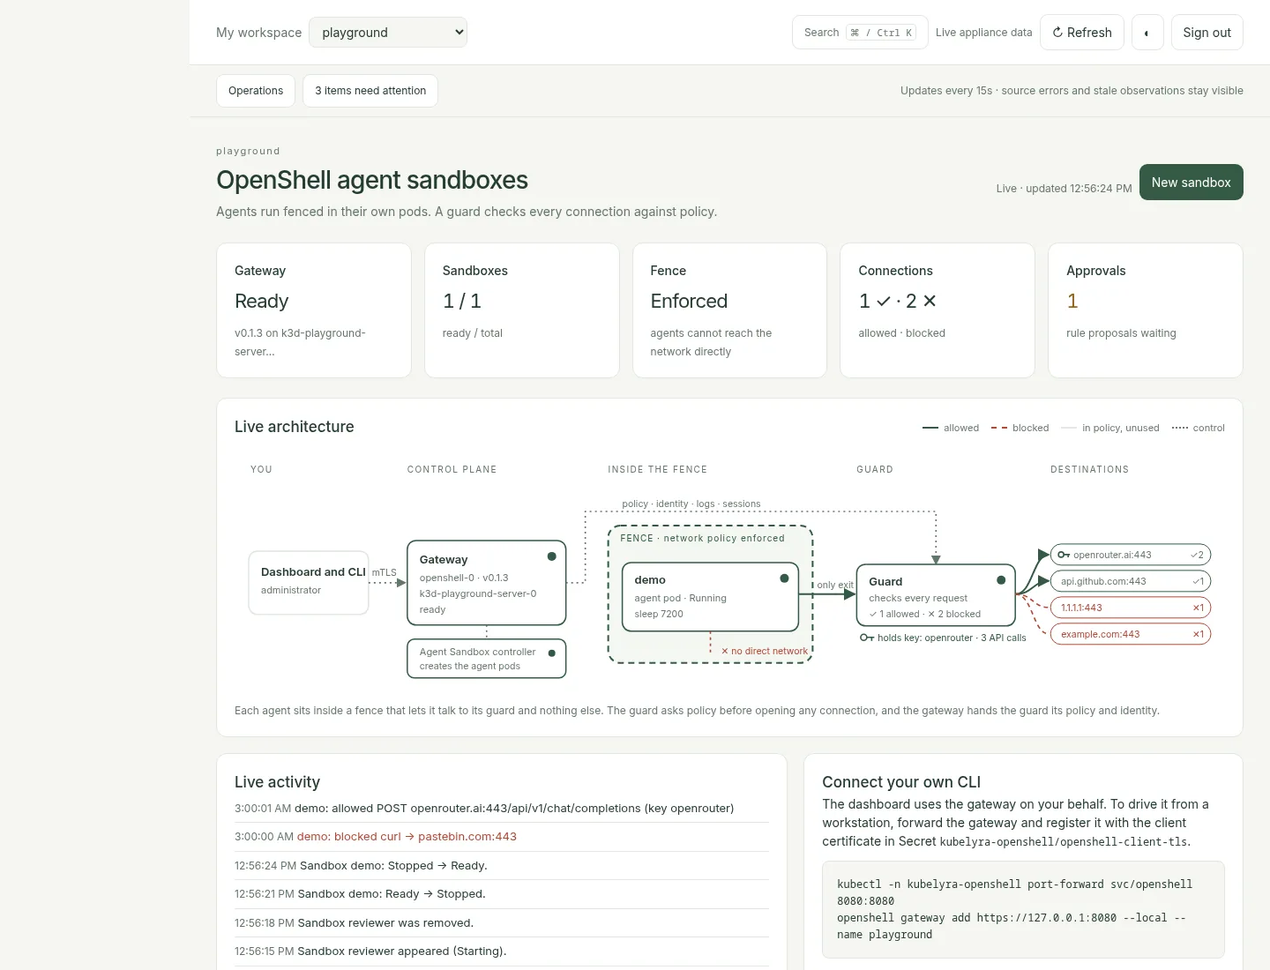Screen dimensions: 1270x970
Task: Click the key icon beside holds key: openrouter
Action: 867,638
